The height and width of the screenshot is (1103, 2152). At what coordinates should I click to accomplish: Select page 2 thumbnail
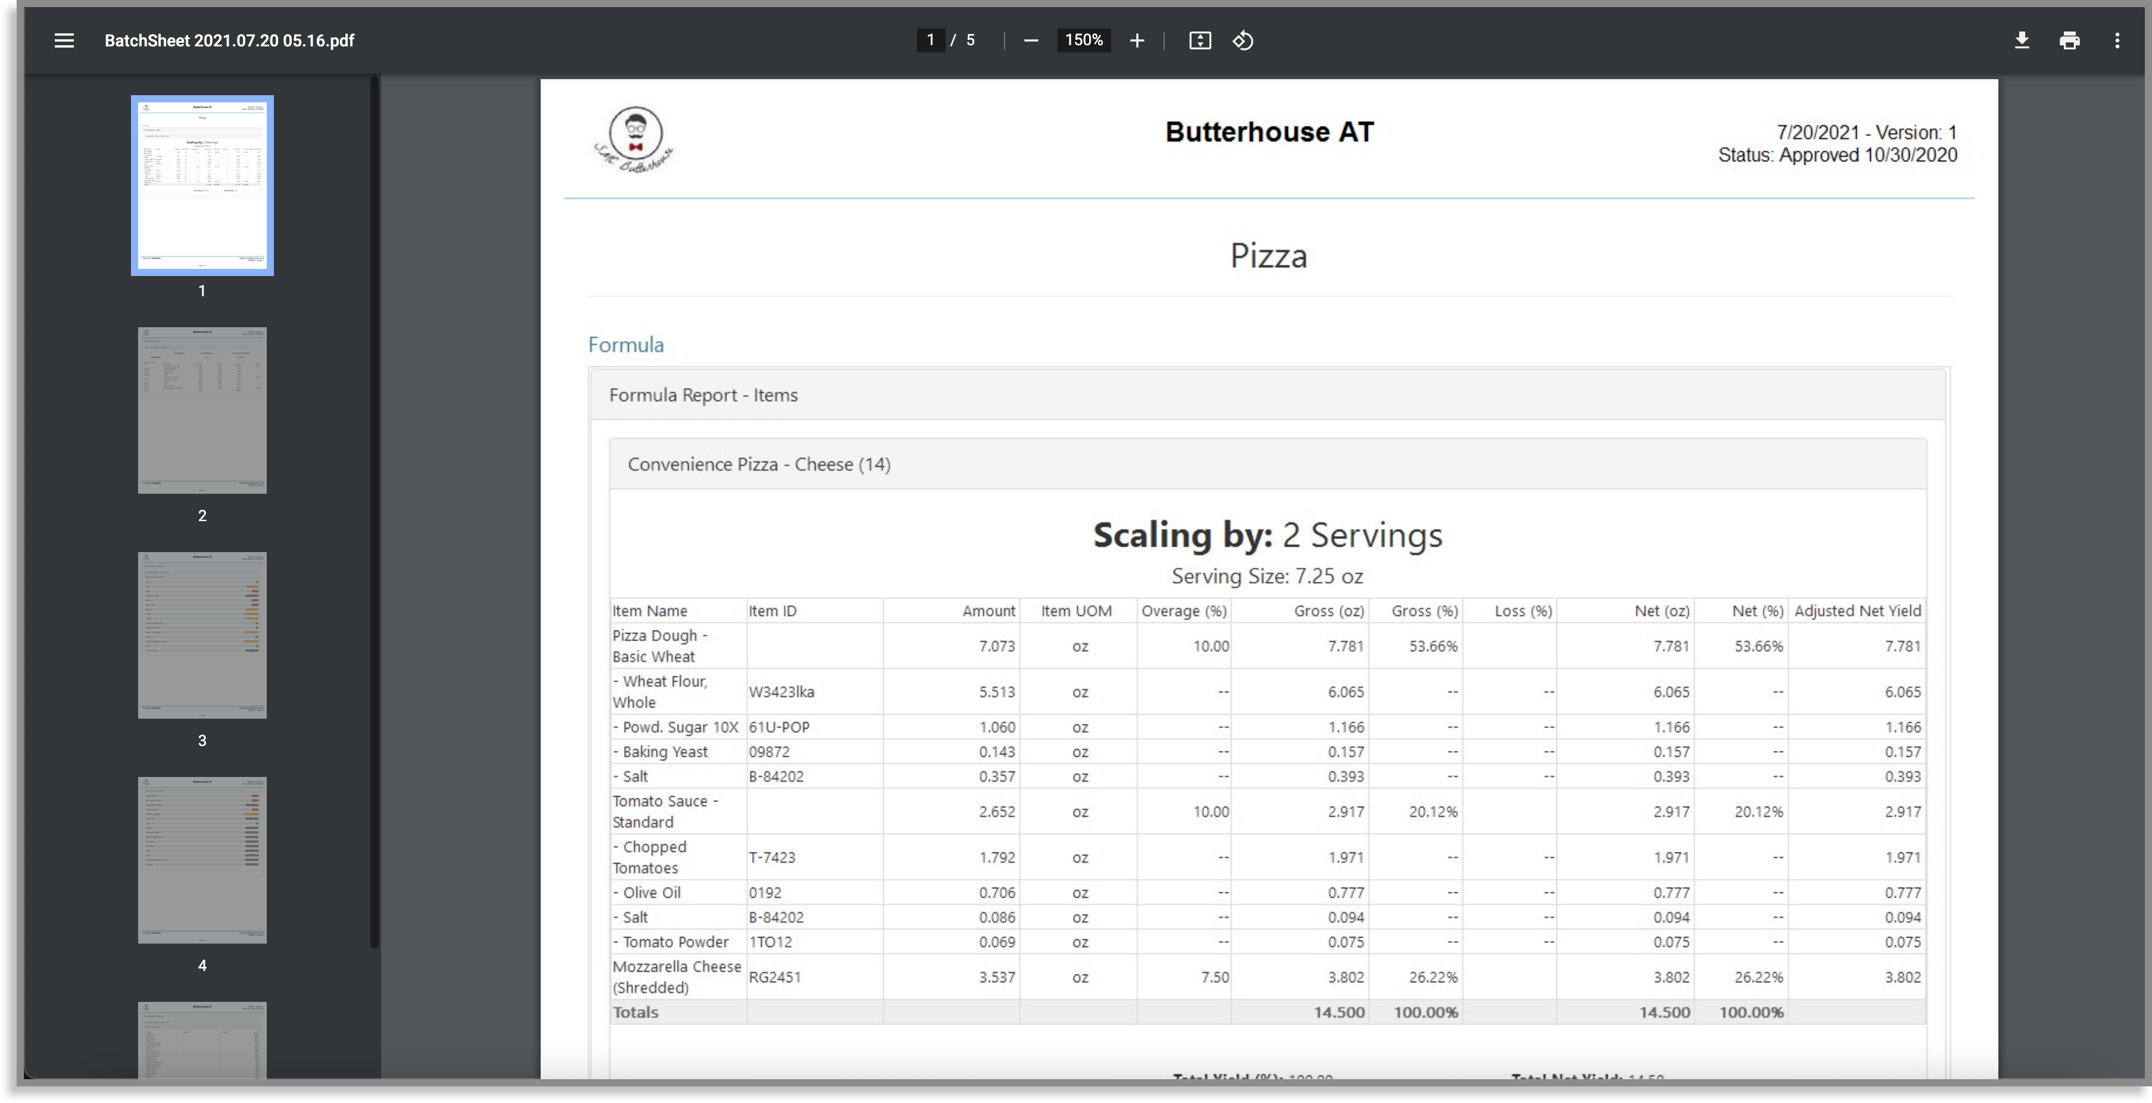(202, 410)
